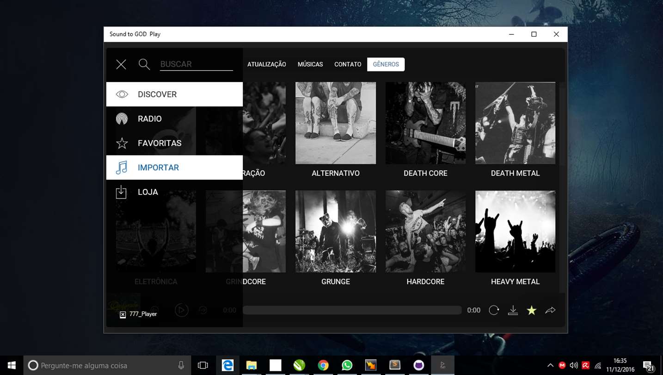The height and width of the screenshot is (375, 663).
Task: Click the Cortana search box
Action: pos(107,365)
